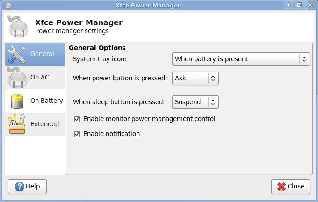
Task: Click the "System tray icon:" label
Action: click(100, 59)
